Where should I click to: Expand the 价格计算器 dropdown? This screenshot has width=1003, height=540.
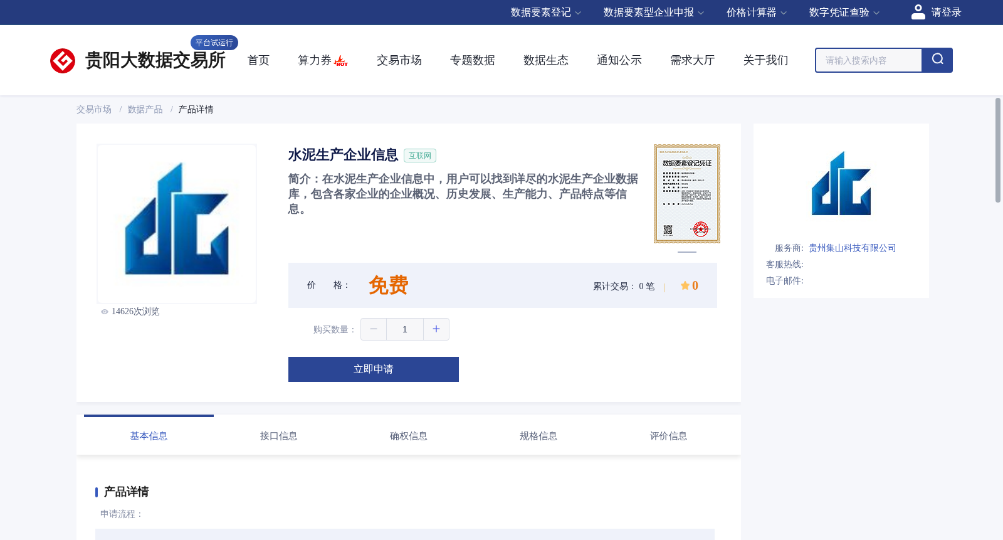pos(757,13)
